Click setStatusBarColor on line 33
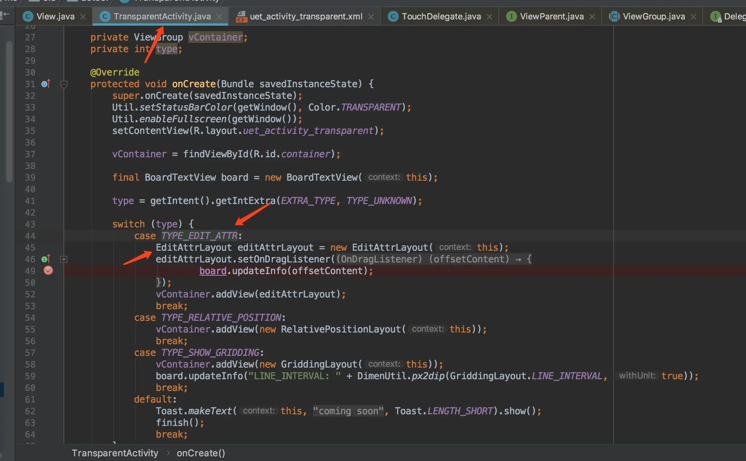This screenshot has height=461, width=746. pos(186,107)
